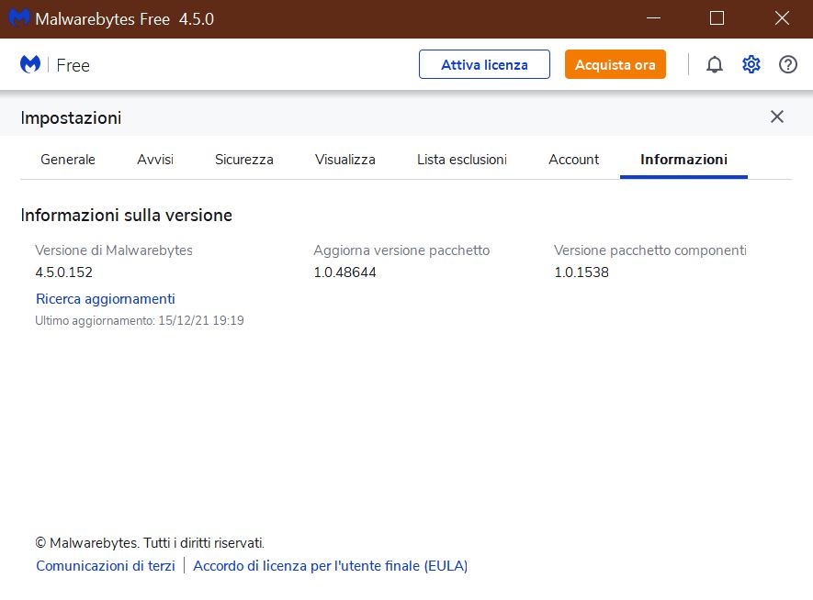Click the Acquista ora button

point(615,65)
